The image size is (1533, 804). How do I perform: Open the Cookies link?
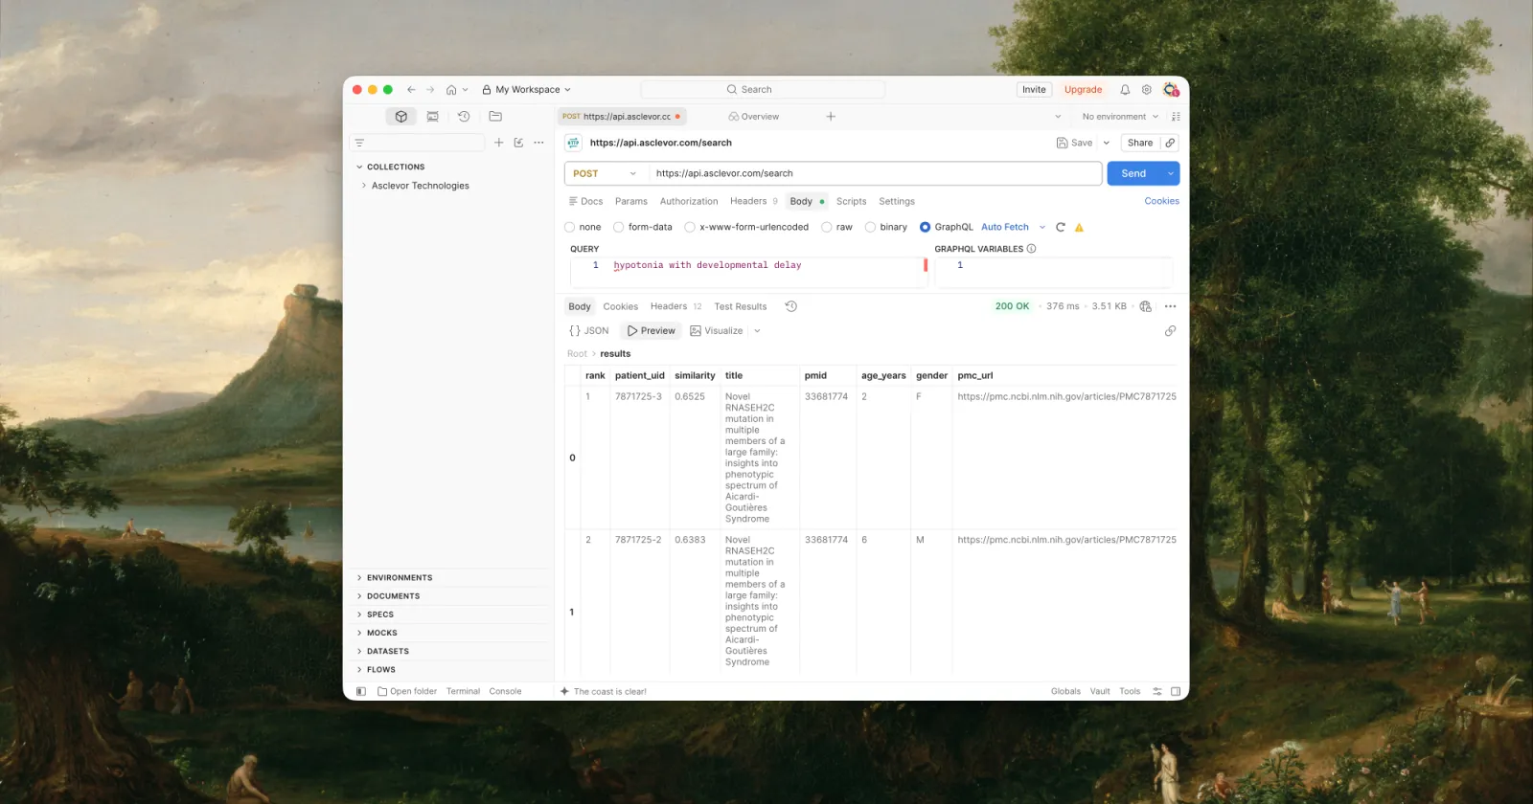click(1161, 201)
